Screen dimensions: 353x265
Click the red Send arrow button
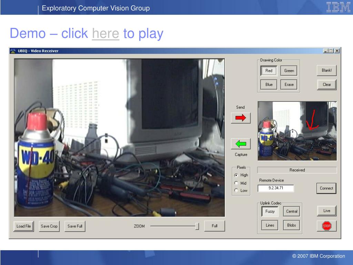click(x=241, y=118)
